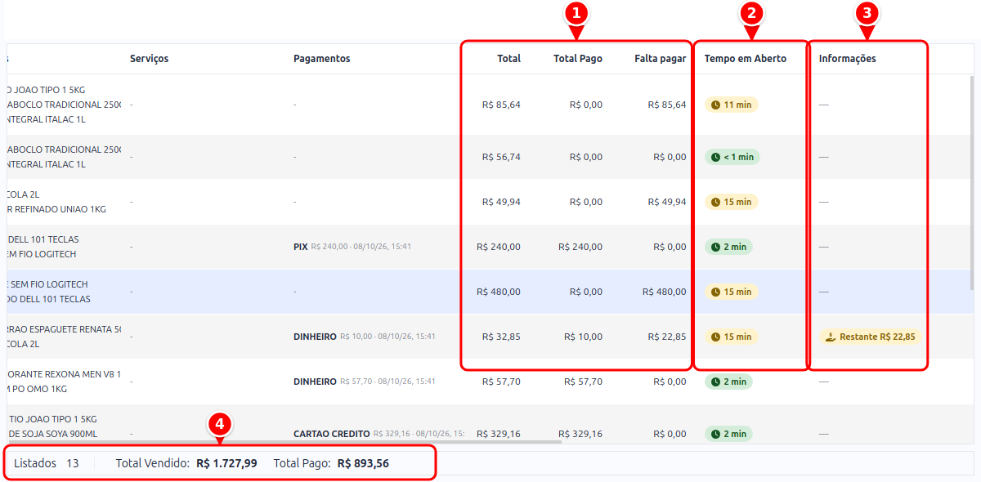Viewport: 981px width, 482px height.
Task: Click the clock icon in the R$ 32,85 row
Action: (716, 337)
